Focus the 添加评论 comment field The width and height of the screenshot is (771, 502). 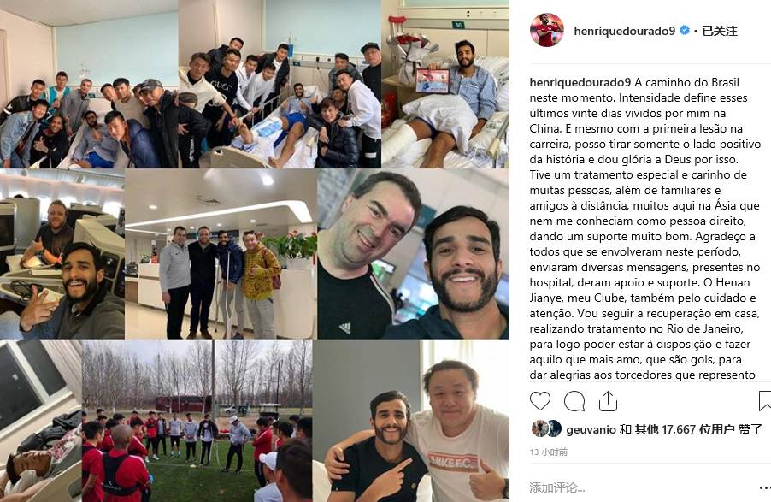(639, 487)
